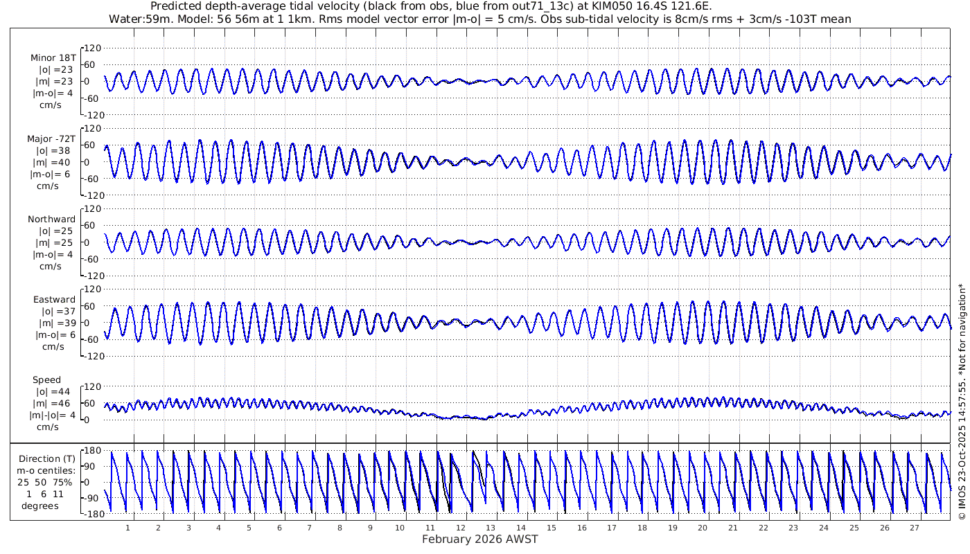Click date tick '17' on the time axis
This screenshot has width=970, height=554.
[x=612, y=527]
